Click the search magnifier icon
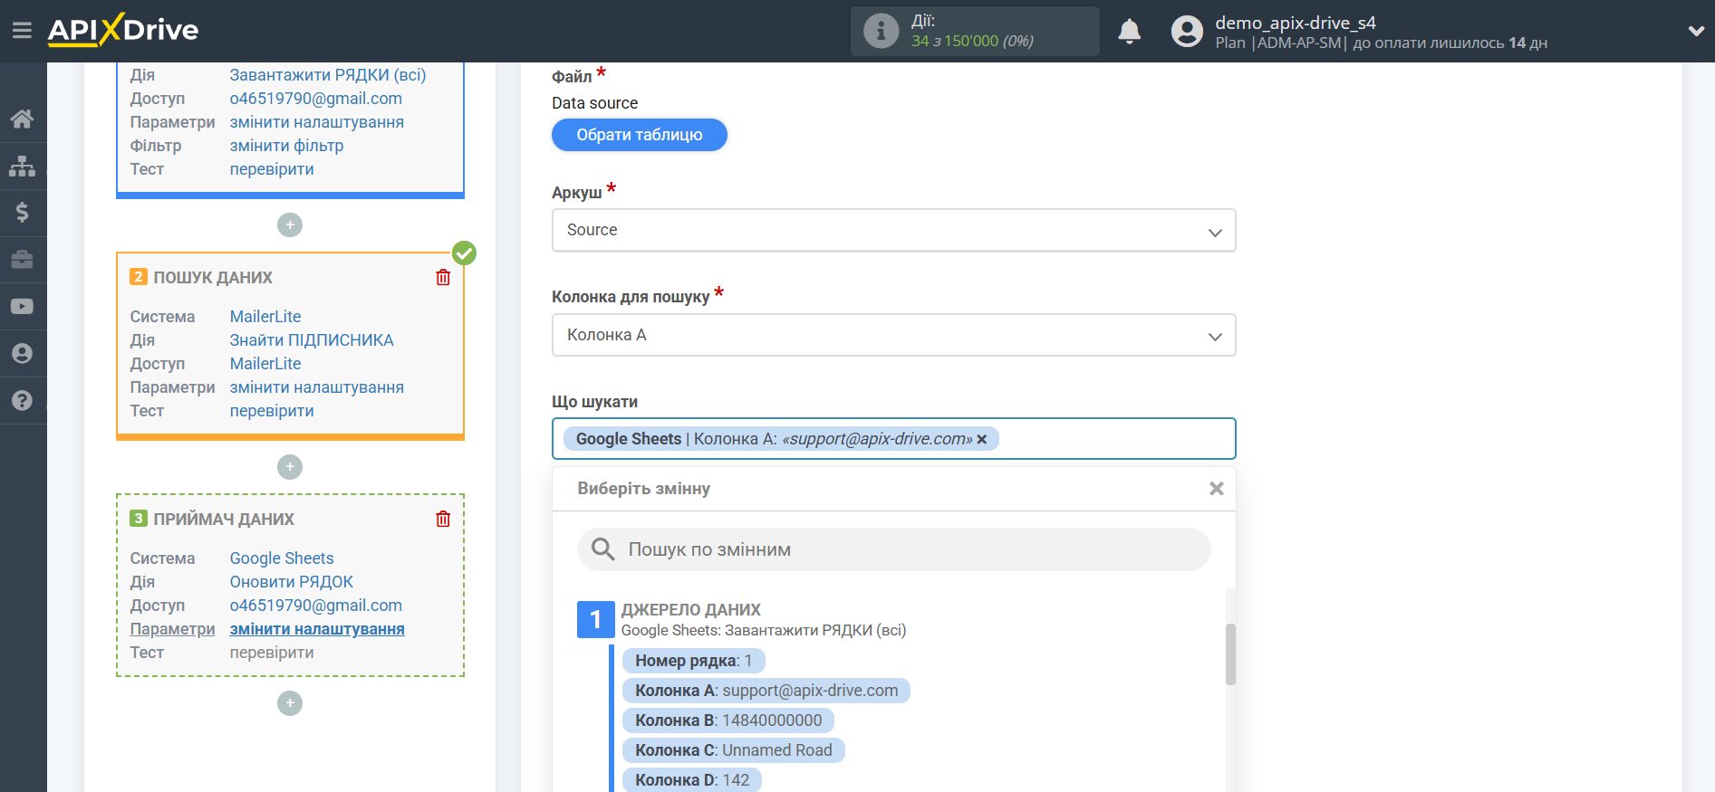The image size is (1715, 792). click(x=602, y=549)
